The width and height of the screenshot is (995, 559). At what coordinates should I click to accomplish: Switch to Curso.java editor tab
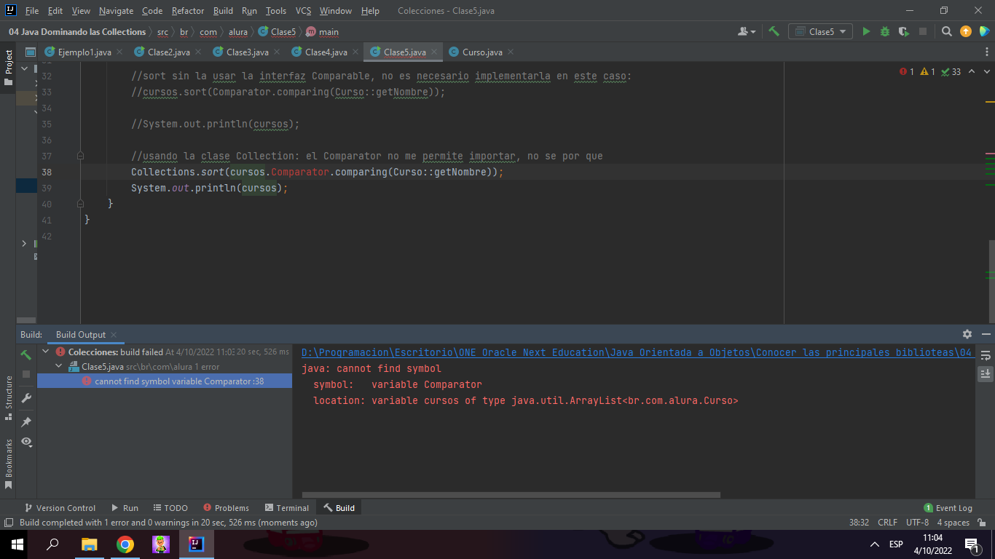[x=482, y=52]
